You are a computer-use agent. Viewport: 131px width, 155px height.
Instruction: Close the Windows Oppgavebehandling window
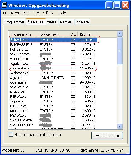(x=125, y=5)
